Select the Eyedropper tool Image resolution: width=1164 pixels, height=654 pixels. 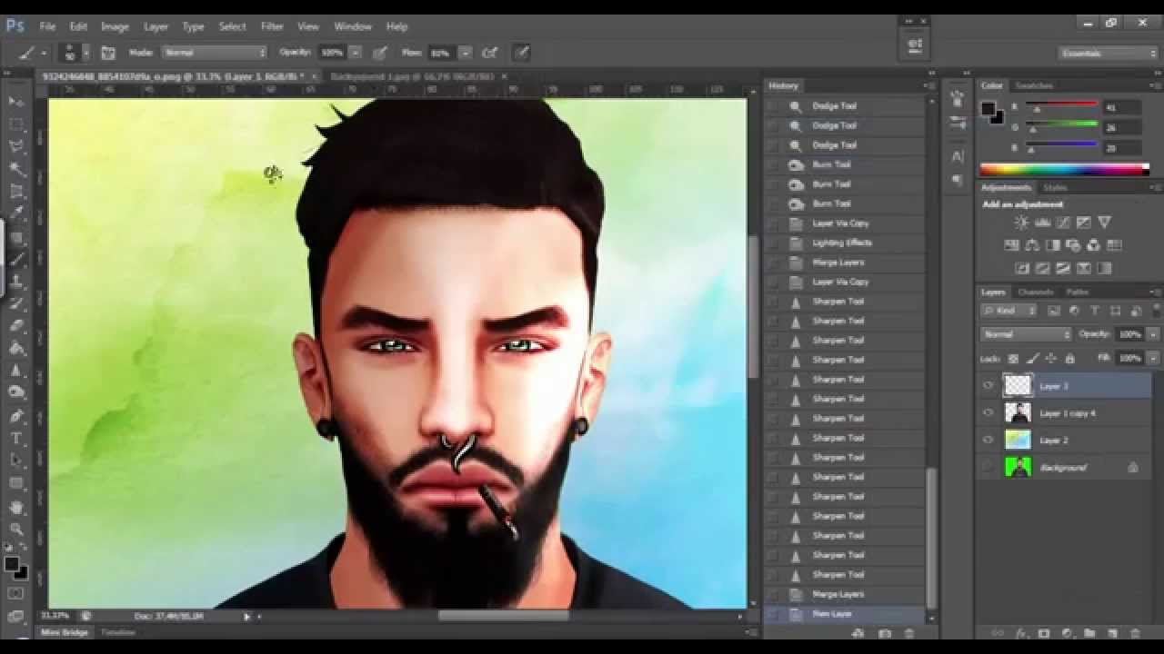(x=16, y=213)
